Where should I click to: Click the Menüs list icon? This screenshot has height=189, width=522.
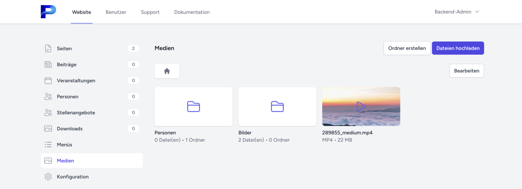[48, 145]
